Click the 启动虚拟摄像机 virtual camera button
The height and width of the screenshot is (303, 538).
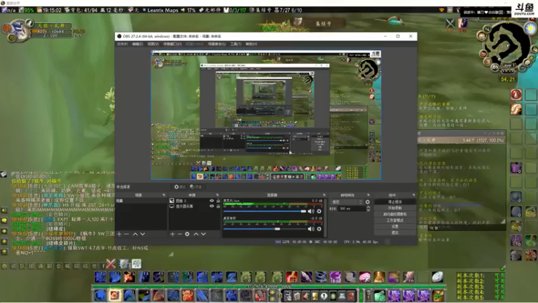point(395,214)
